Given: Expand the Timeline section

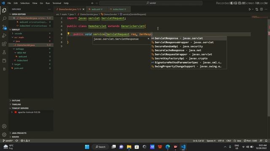Looking at the screenshot, I should tap(16, 104).
